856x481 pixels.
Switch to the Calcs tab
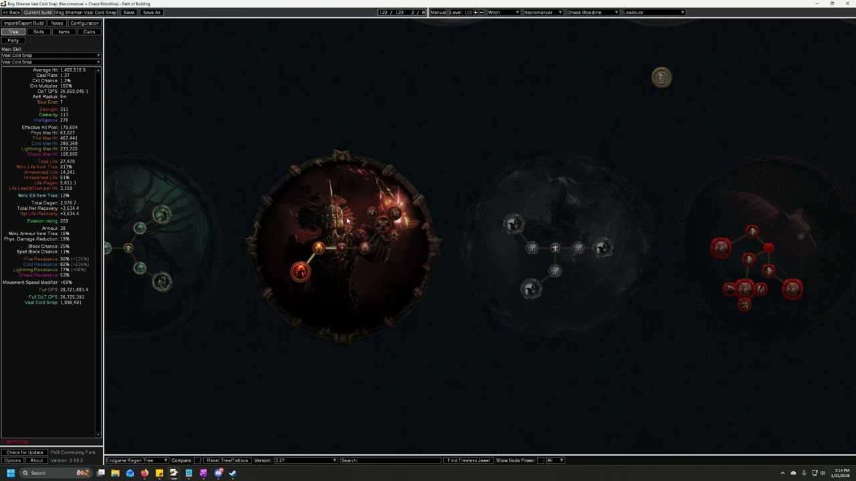[x=89, y=32]
